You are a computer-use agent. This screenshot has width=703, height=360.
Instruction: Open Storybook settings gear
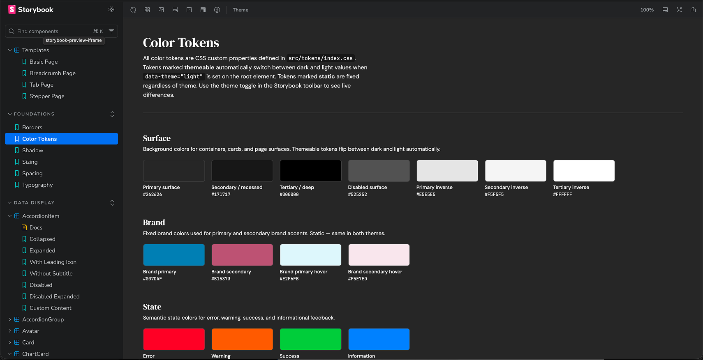111,9
